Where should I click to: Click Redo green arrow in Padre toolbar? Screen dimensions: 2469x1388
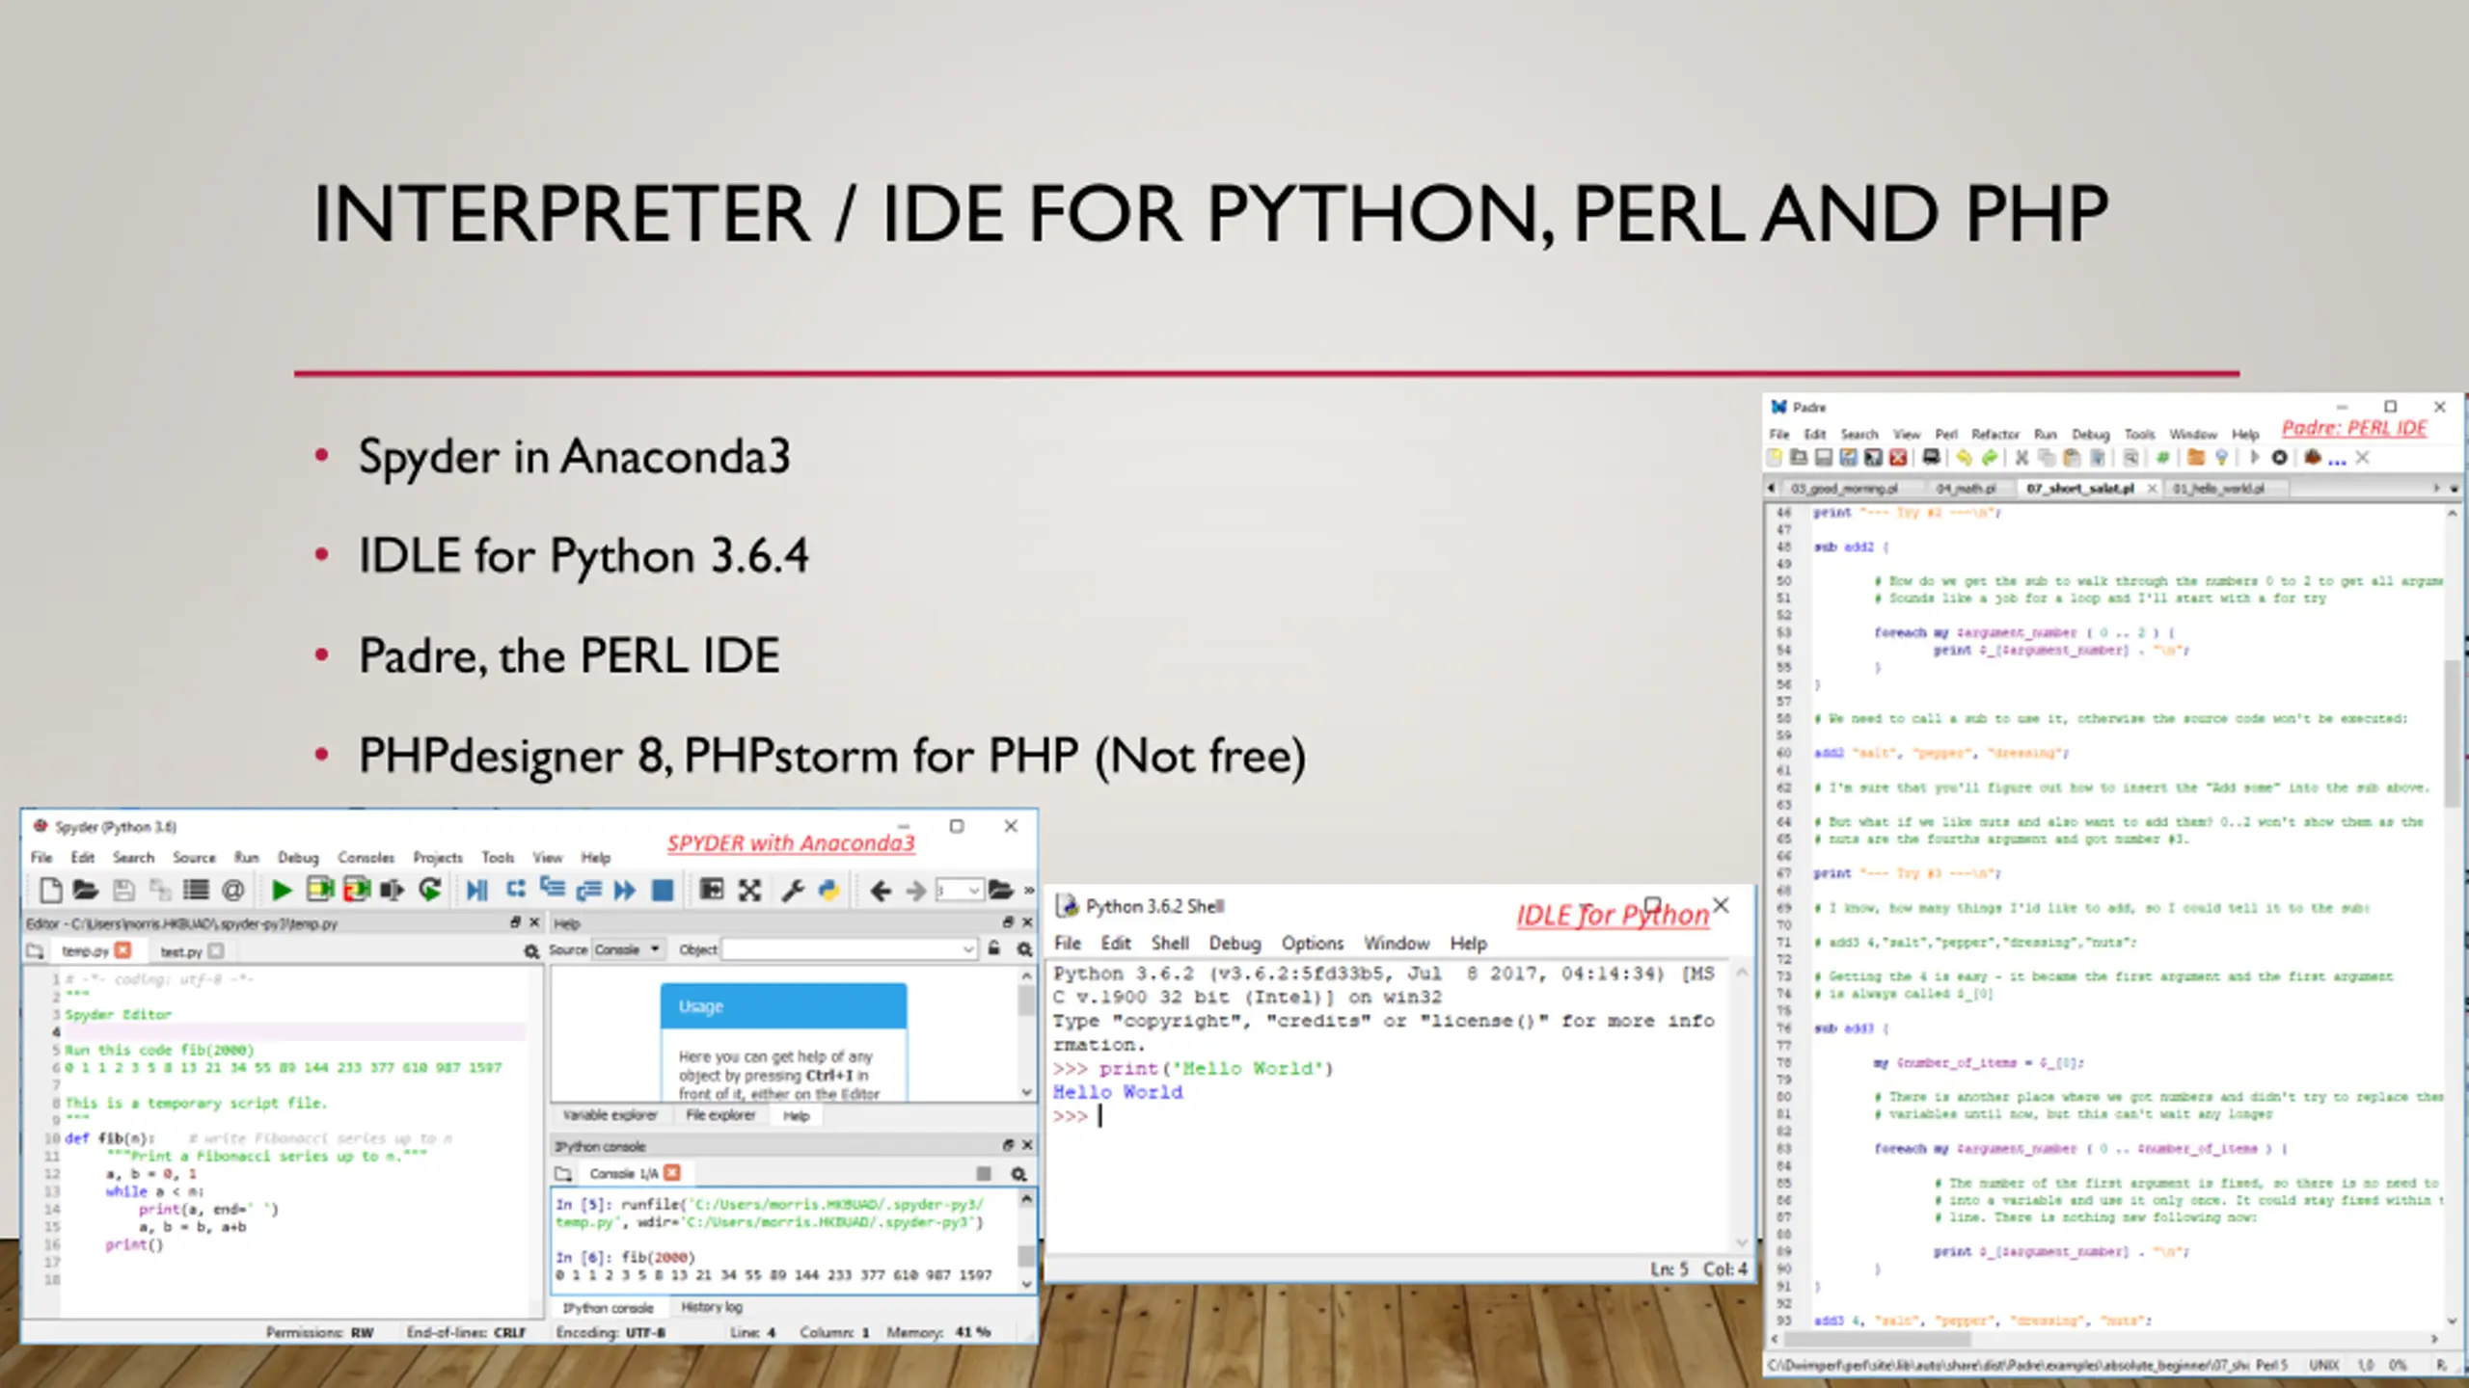point(1989,458)
